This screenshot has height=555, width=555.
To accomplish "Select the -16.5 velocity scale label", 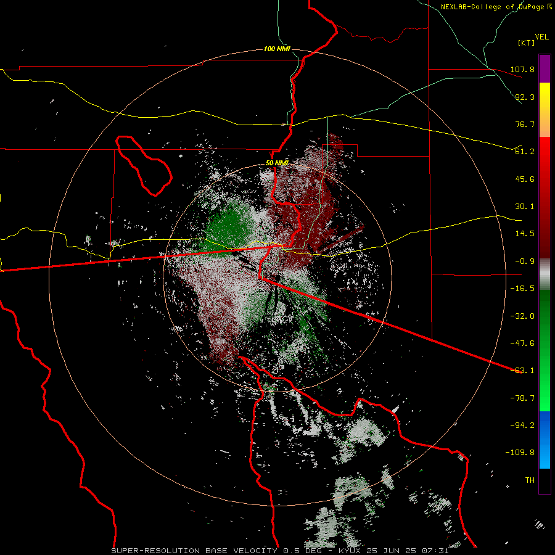I will point(522,289).
